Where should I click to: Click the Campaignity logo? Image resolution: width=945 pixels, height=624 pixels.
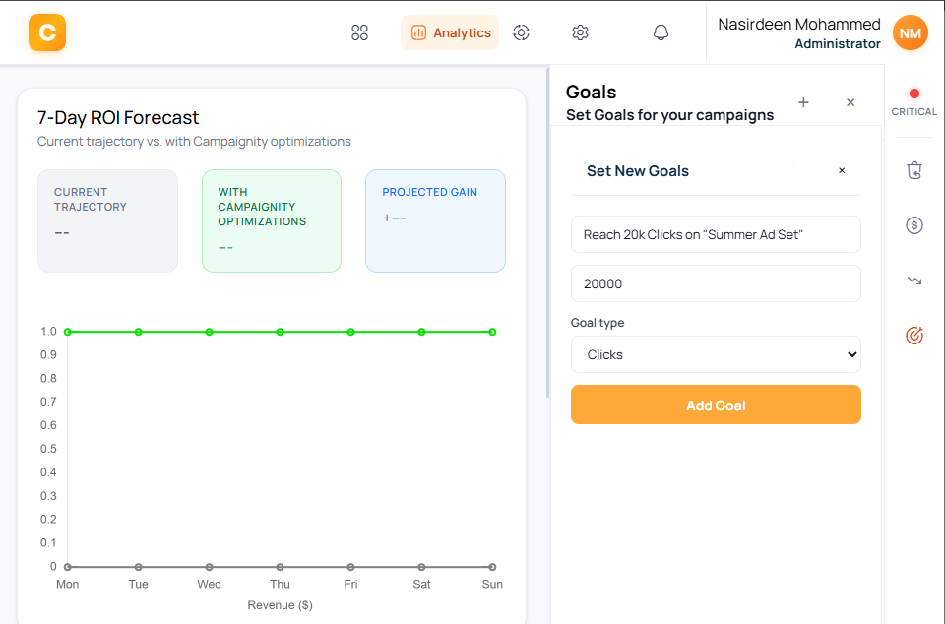[47, 32]
